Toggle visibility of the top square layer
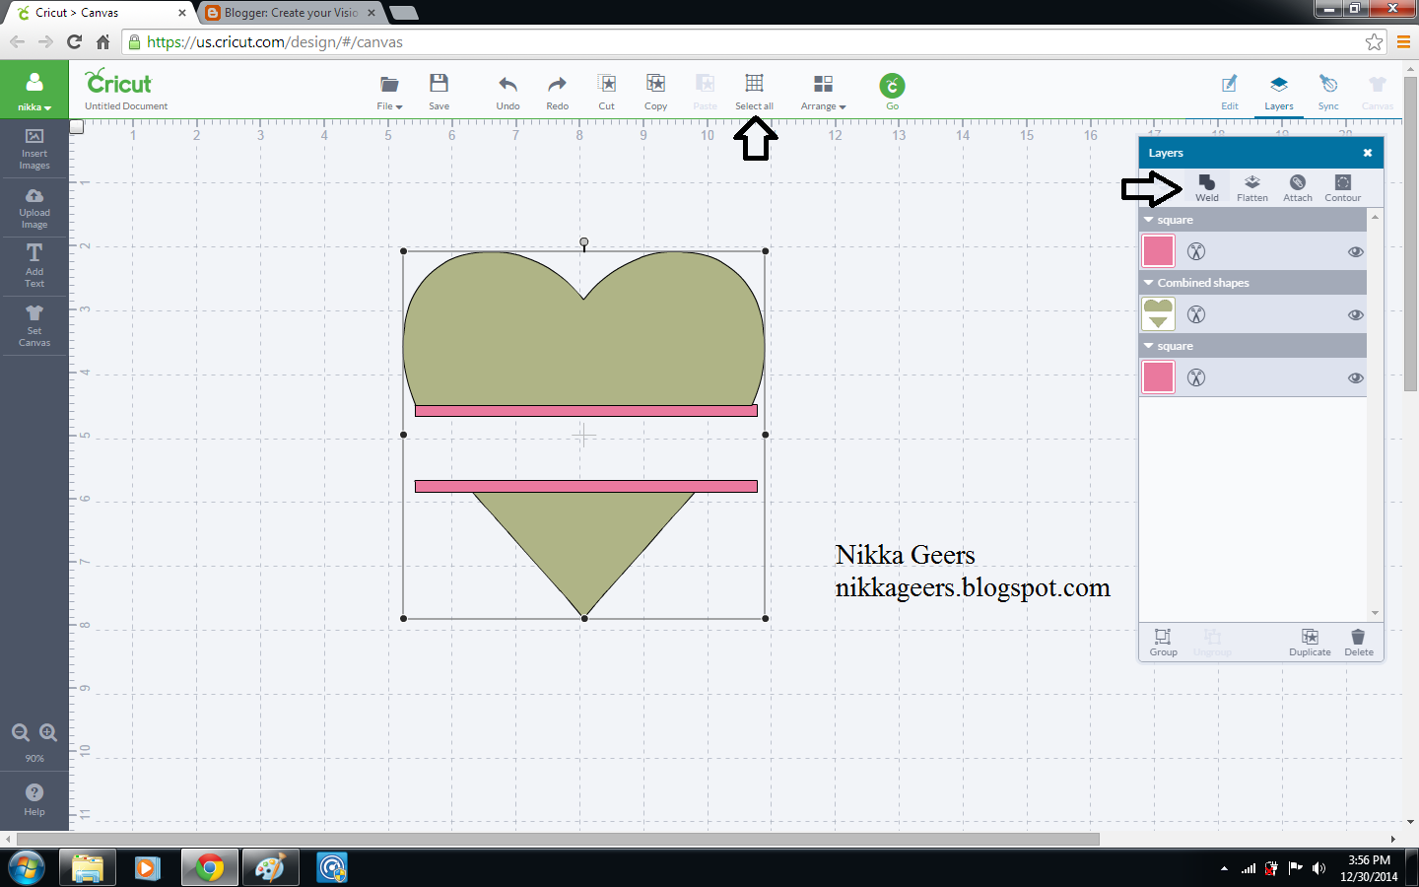Screen dimensions: 1419x887 pos(1356,251)
